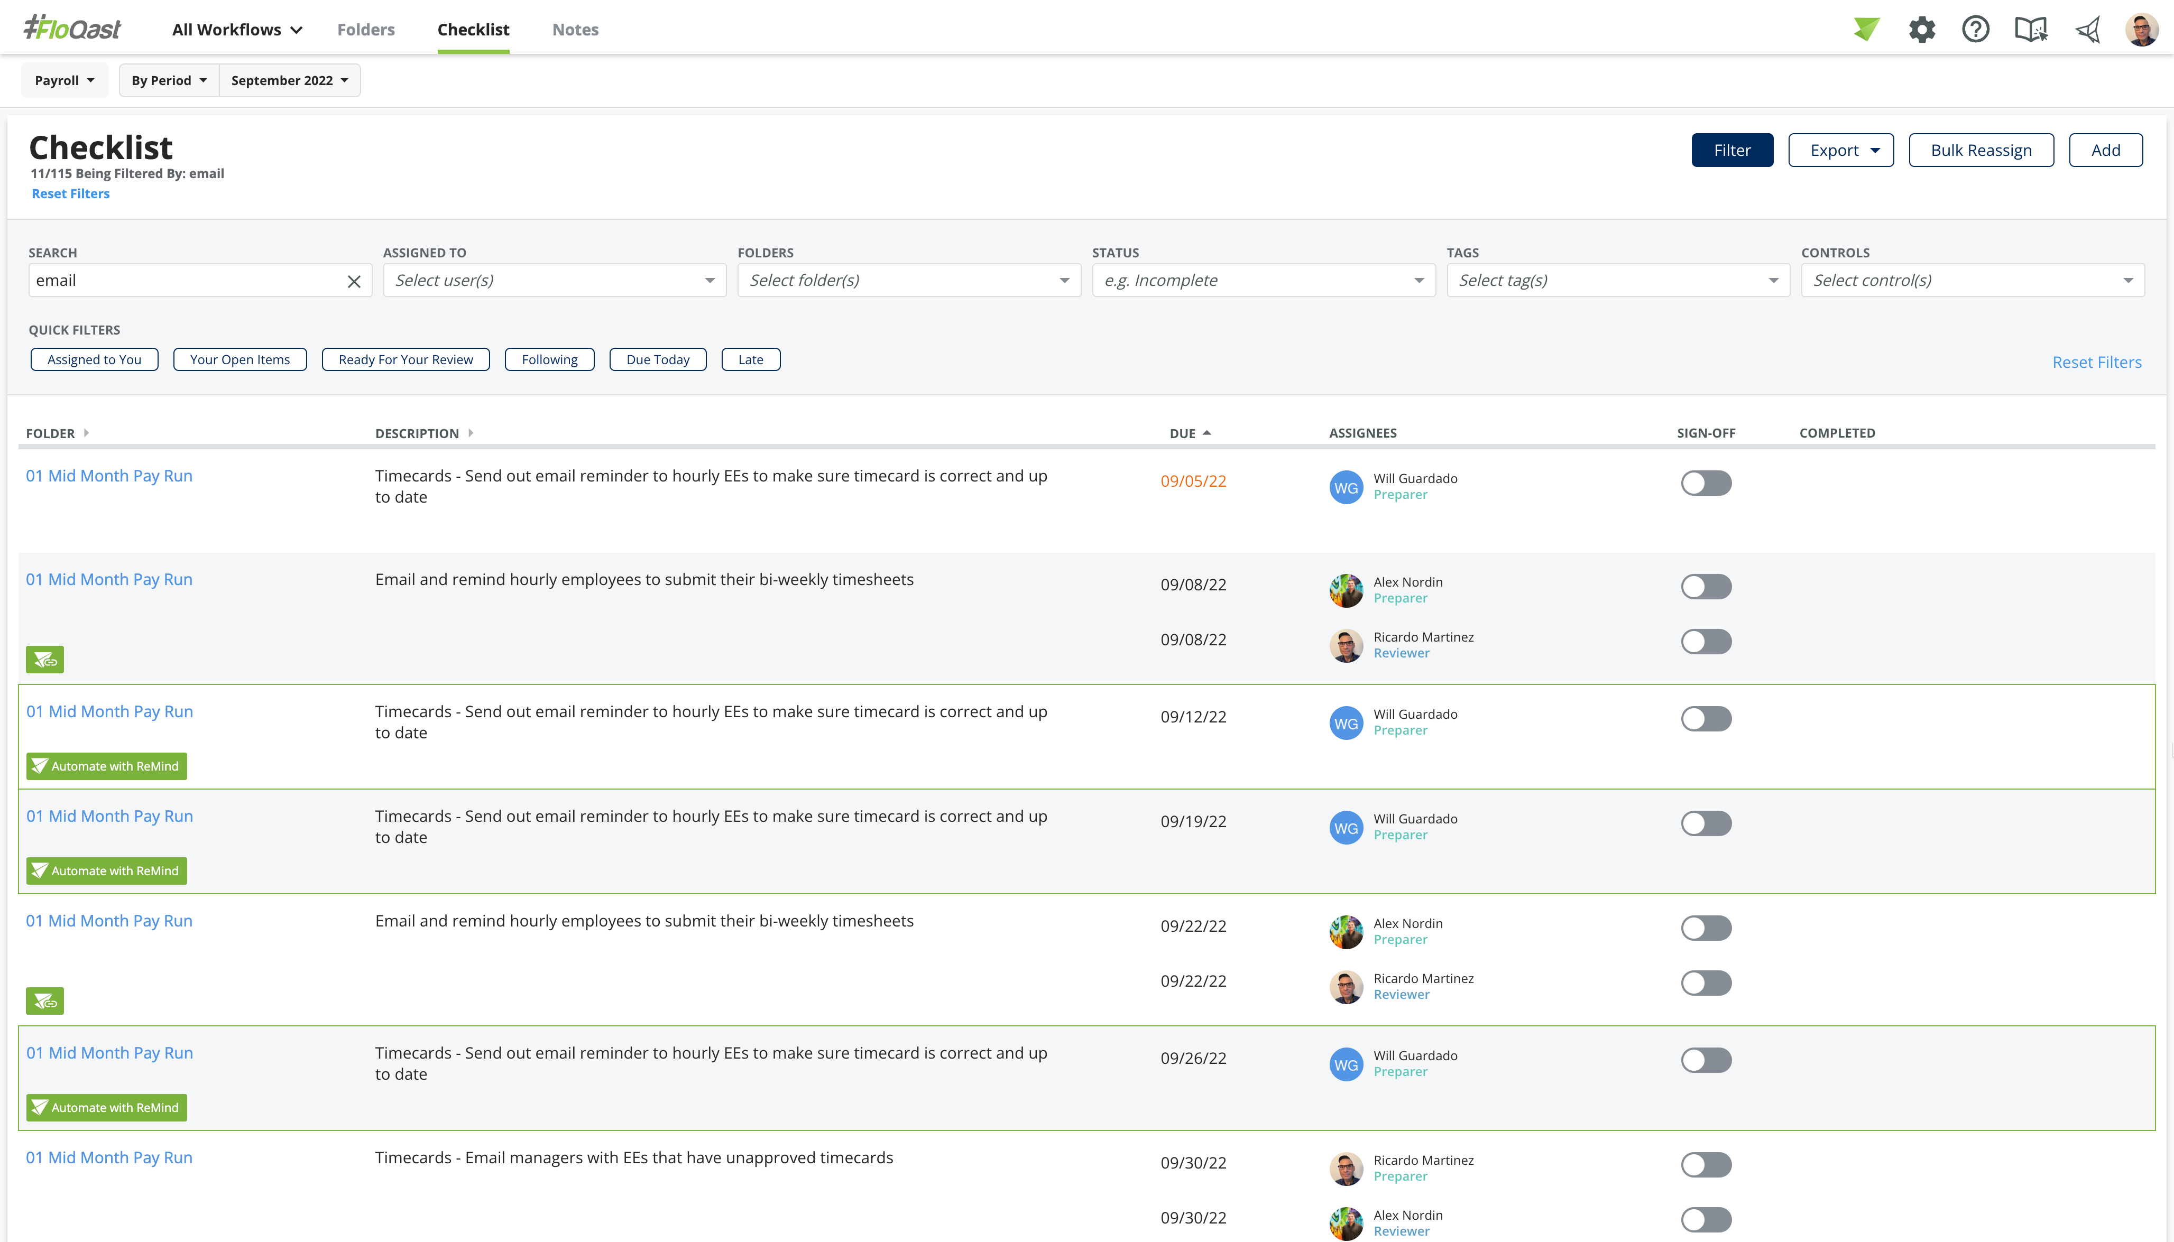Screen dimensions: 2174x1242
Task: Switch to the Folders tab
Action: (x=366, y=30)
